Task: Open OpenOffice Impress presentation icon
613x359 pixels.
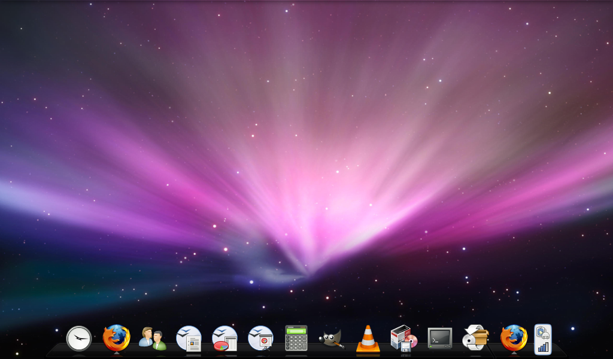Action: (261, 338)
